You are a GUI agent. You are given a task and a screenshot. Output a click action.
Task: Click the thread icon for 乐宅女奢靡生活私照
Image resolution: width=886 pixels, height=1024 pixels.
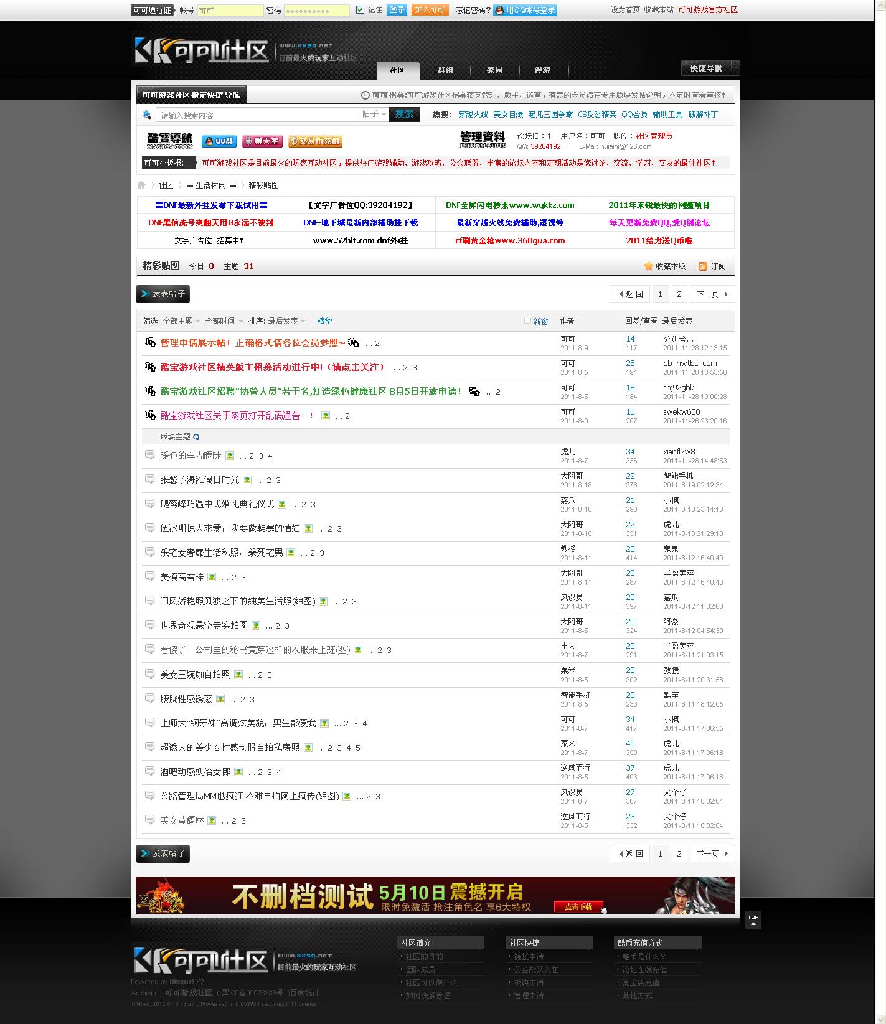[x=149, y=552]
